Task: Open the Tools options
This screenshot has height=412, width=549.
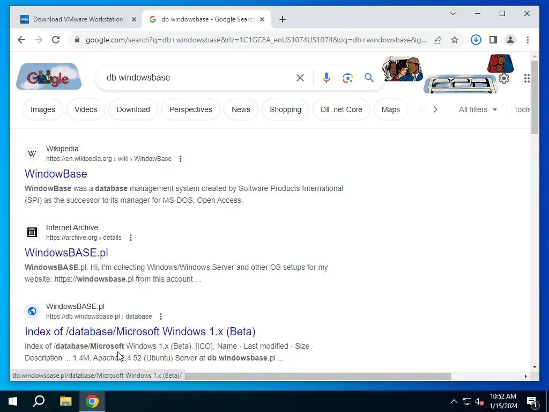Action: click(522, 109)
